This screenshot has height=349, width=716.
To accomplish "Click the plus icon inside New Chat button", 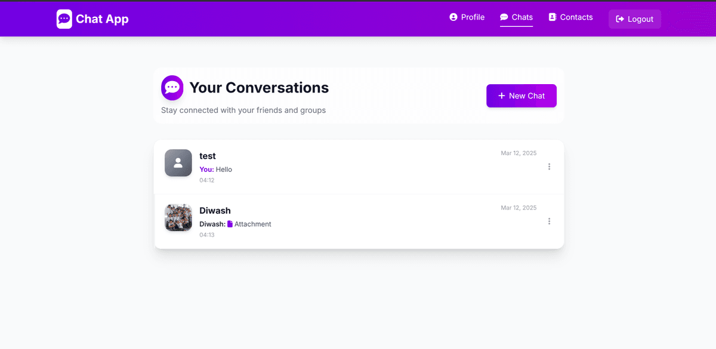I will pos(501,95).
